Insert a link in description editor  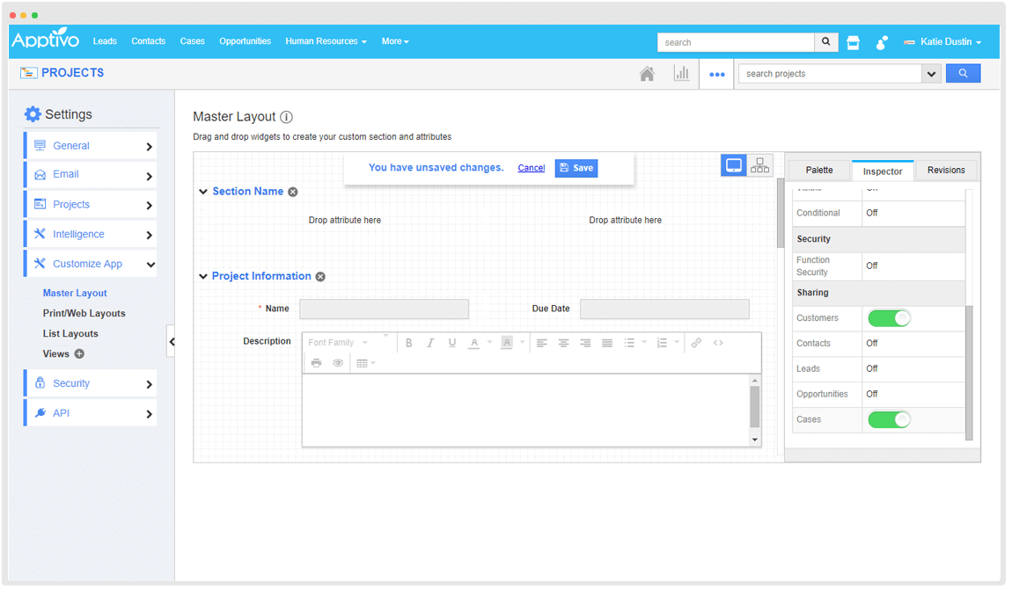tap(696, 343)
